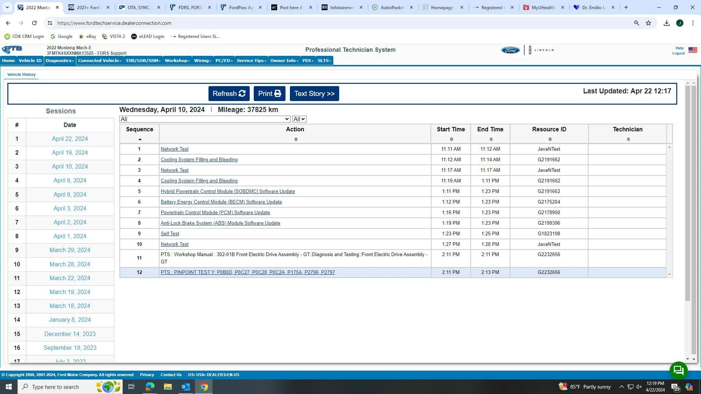Open the Contact Us footer link

click(171, 375)
